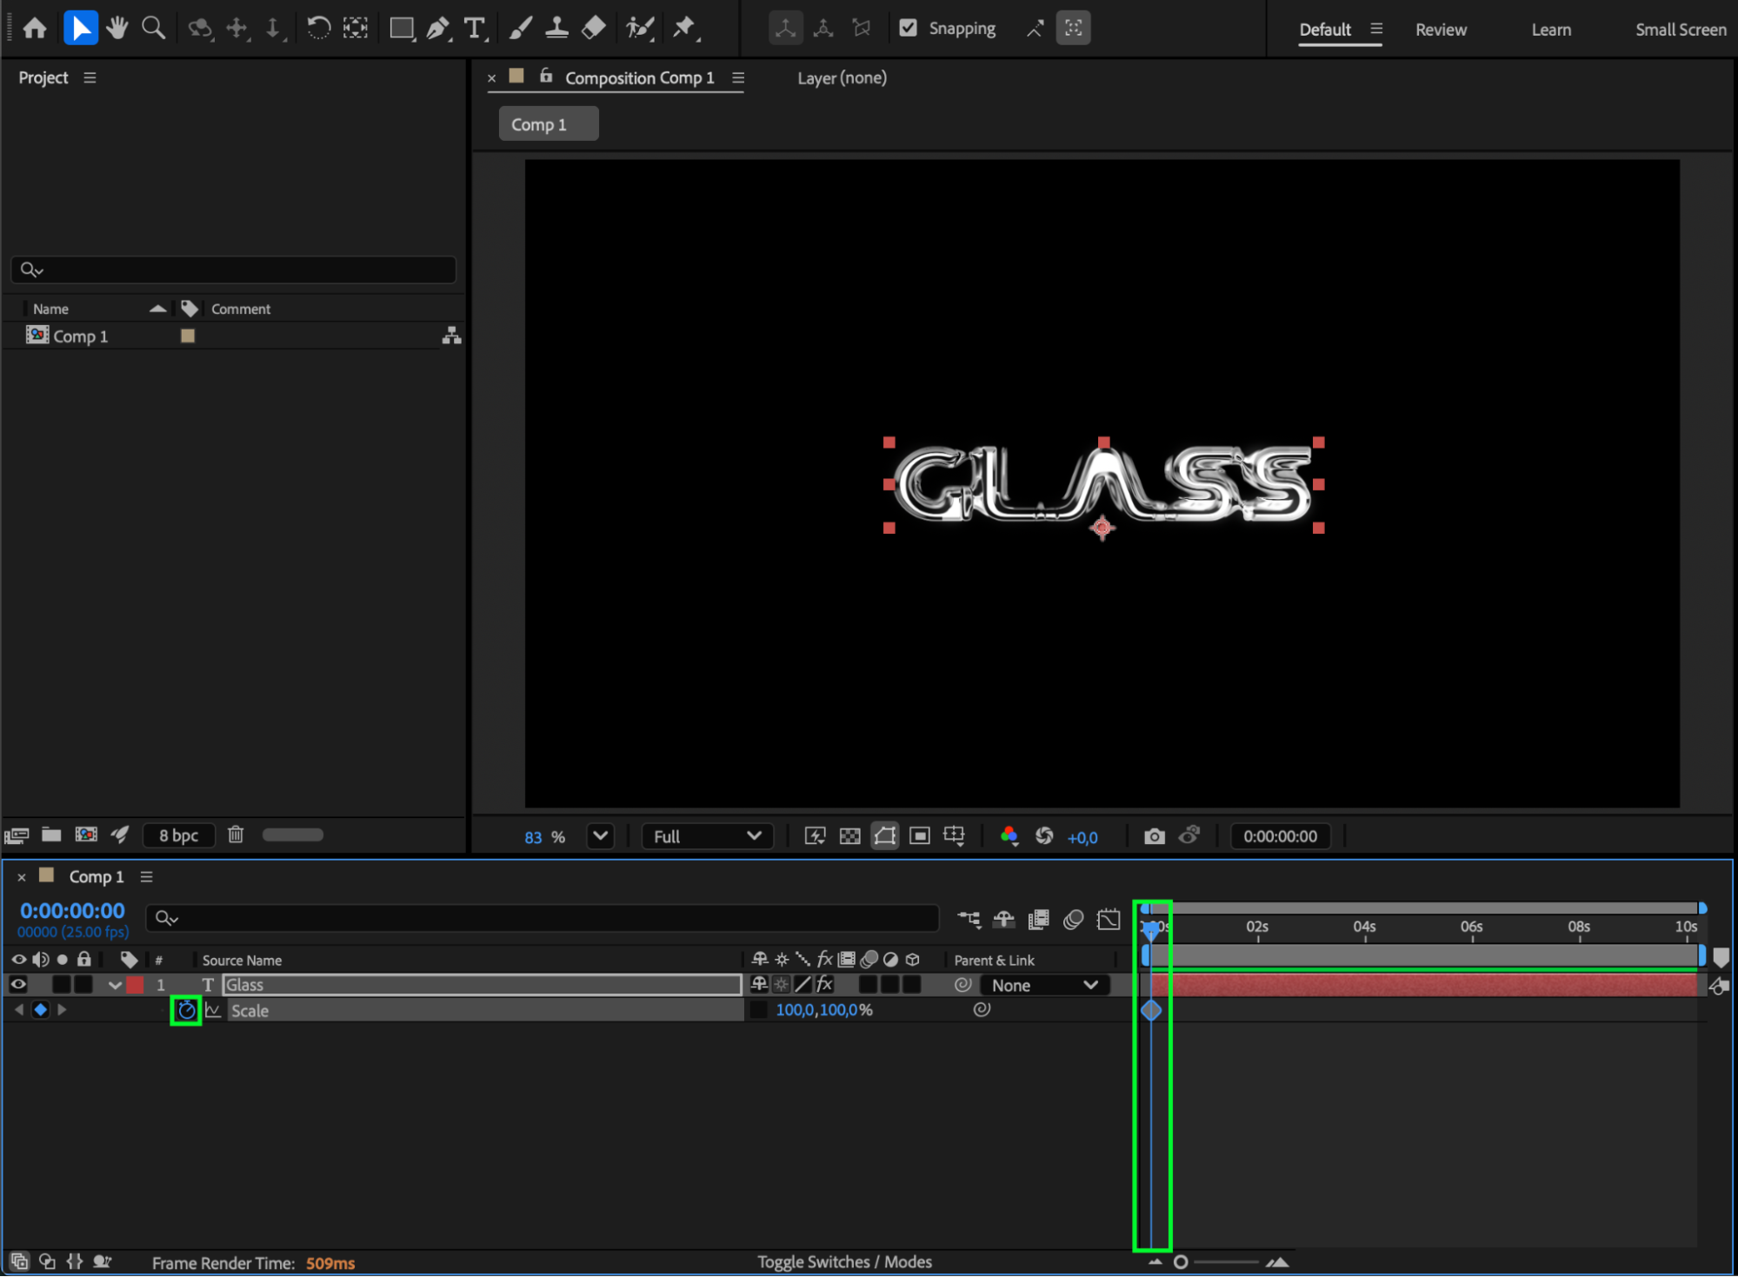The width and height of the screenshot is (1738, 1277).
Task: Toggle the transparency grid button
Action: pyautogui.click(x=849, y=836)
